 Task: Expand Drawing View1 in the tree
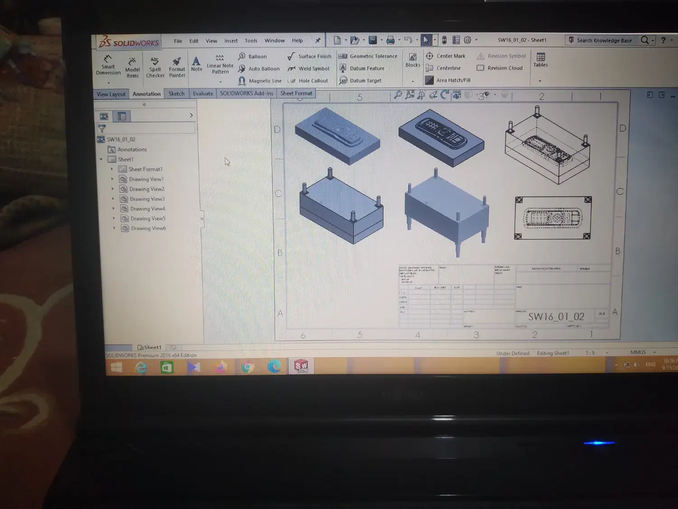point(113,179)
